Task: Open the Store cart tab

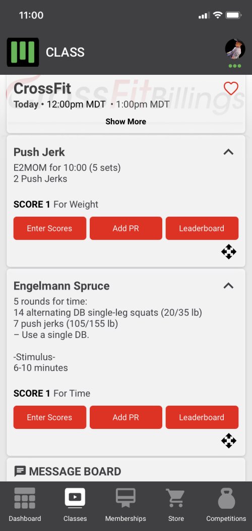Action: point(176,505)
